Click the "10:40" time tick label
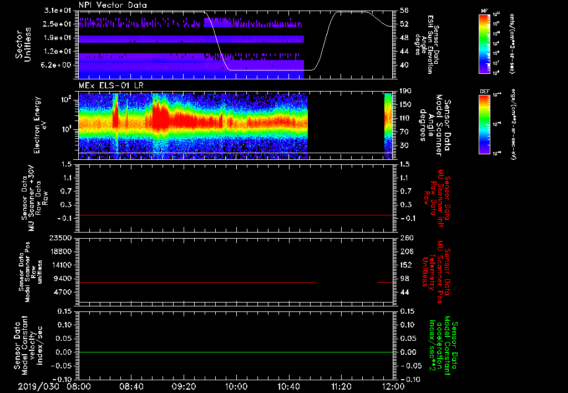Image resolution: width=568 pixels, height=393 pixels. coord(288,386)
